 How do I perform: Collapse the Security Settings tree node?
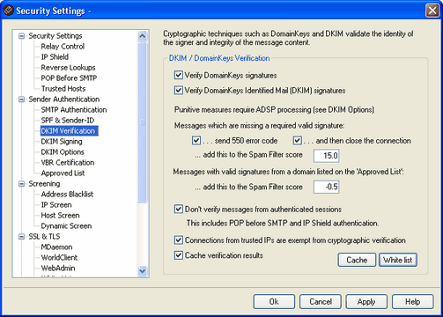[21, 36]
